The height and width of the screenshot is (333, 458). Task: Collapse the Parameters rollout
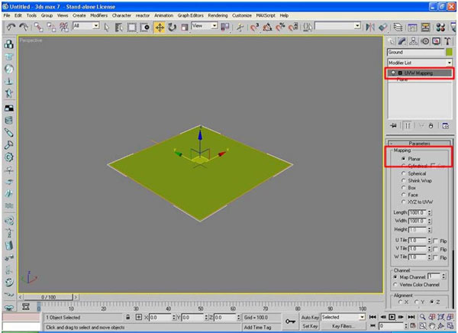[419, 144]
